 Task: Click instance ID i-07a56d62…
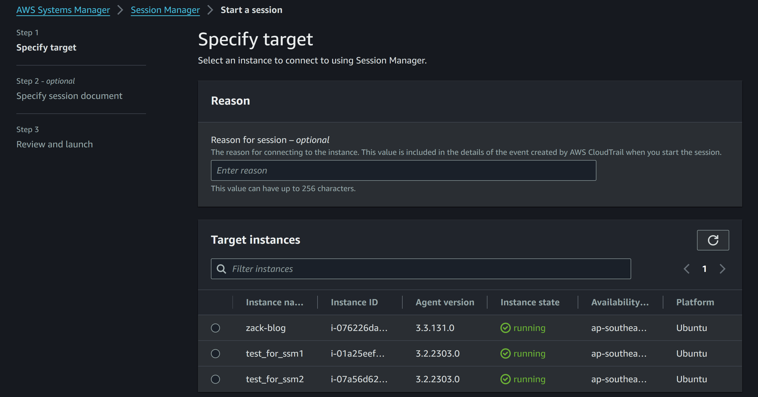(359, 379)
